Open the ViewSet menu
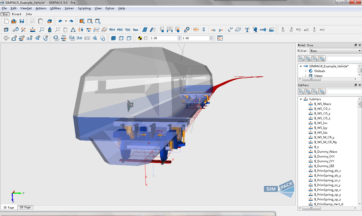The width and height of the screenshot is (362, 216). (26, 8)
